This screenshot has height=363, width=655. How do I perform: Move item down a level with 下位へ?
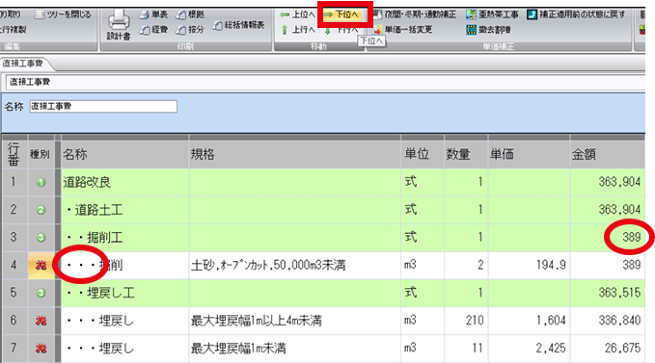[x=341, y=14]
